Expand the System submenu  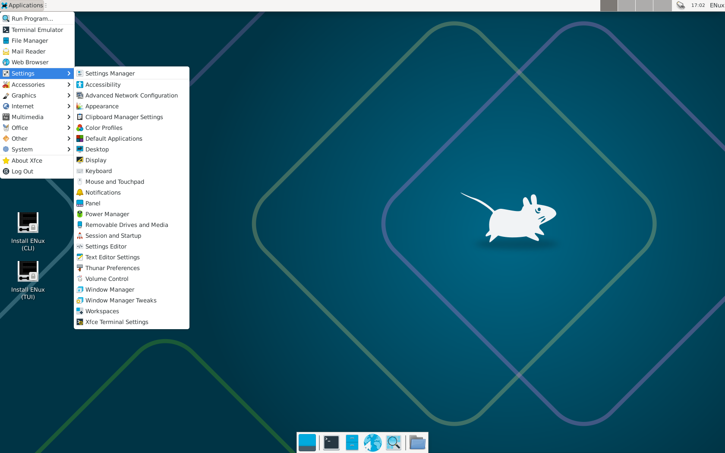tap(37, 149)
